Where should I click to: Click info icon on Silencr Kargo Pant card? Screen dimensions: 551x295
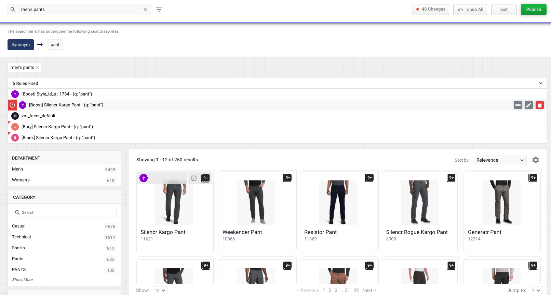[x=193, y=178]
